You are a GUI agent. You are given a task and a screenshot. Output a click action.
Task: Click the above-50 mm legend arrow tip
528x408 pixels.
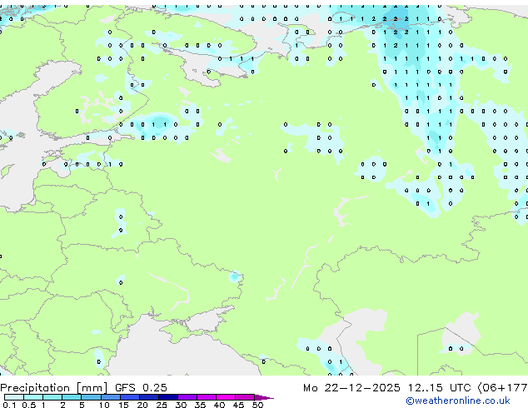pyautogui.click(x=264, y=397)
